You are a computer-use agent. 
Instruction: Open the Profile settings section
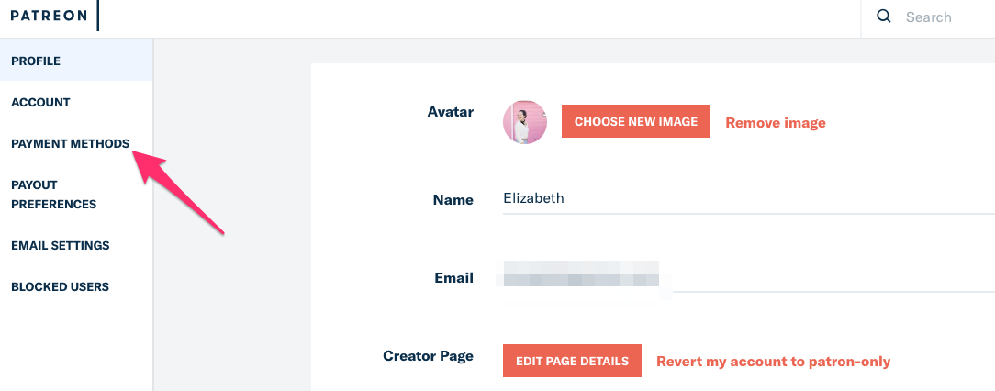coord(36,61)
